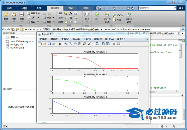Image resolution: width=187 pixels, height=130 pixels.
Task: Click the Insert Legend icon
Action: pos(108,44)
